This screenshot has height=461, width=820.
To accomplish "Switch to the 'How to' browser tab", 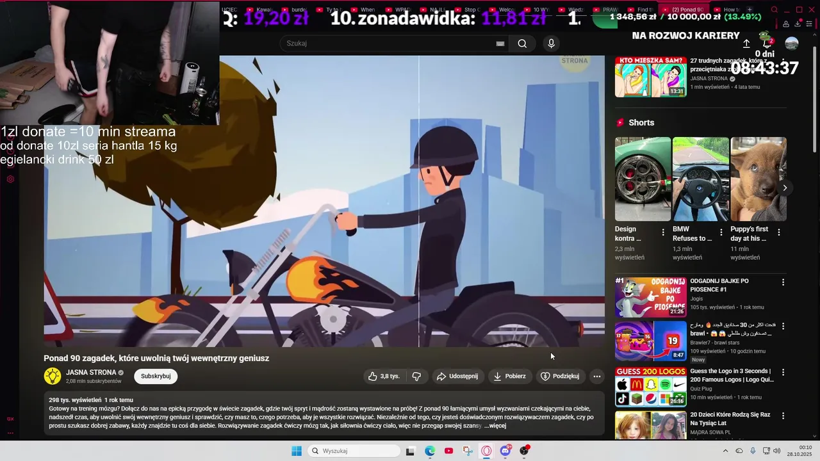I will coord(727,10).
